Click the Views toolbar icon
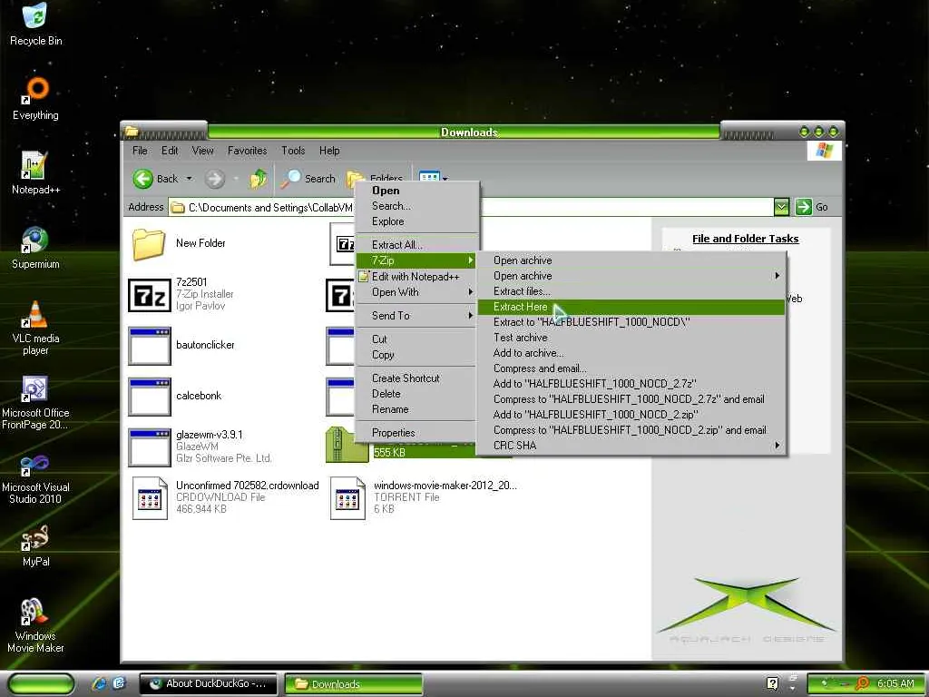 coord(429,176)
